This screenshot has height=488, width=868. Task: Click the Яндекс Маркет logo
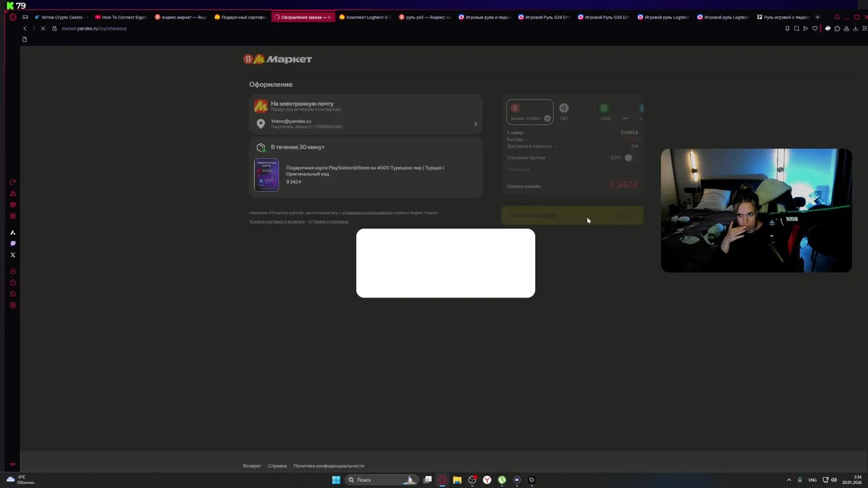coord(278,59)
